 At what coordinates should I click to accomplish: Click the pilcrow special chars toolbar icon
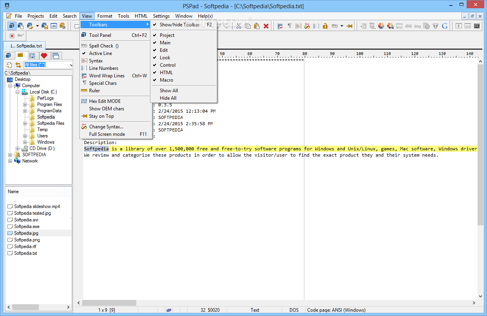tap(289, 26)
